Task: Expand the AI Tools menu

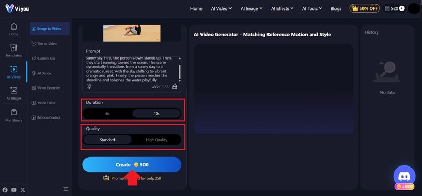Action: coord(312,8)
